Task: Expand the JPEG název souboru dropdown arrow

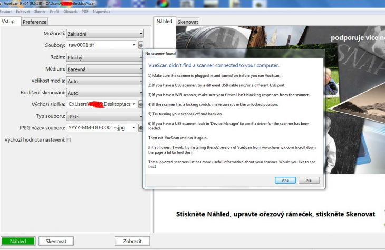Action: coord(134,128)
